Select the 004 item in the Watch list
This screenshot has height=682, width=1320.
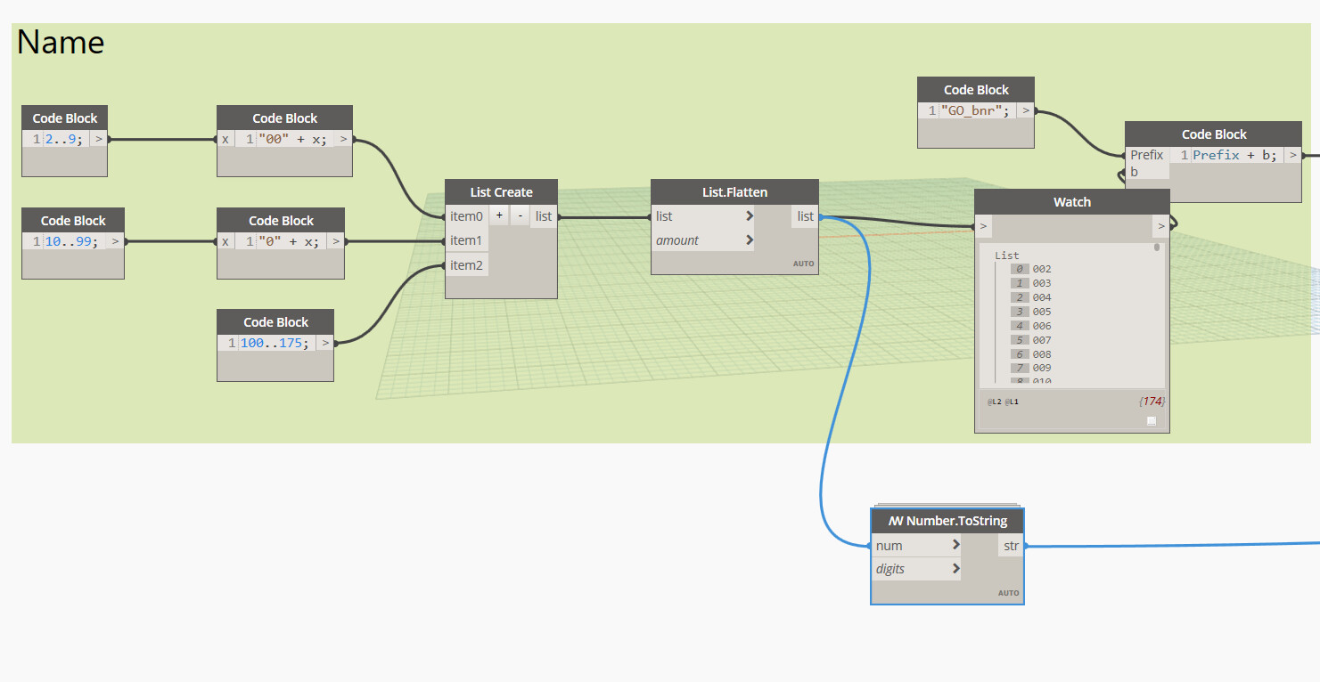point(1042,297)
